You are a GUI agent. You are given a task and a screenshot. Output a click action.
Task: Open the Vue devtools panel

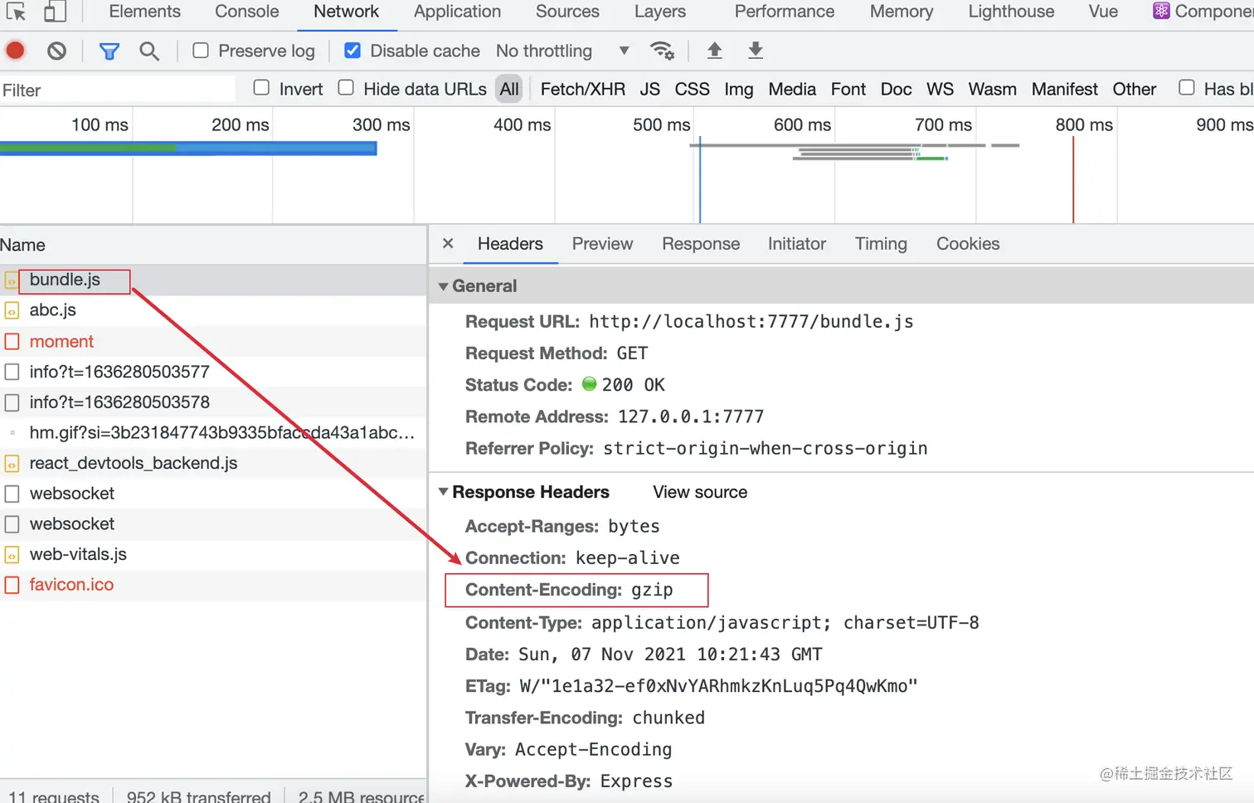pos(1103,12)
